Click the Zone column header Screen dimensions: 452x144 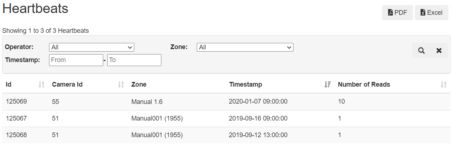tap(139, 84)
